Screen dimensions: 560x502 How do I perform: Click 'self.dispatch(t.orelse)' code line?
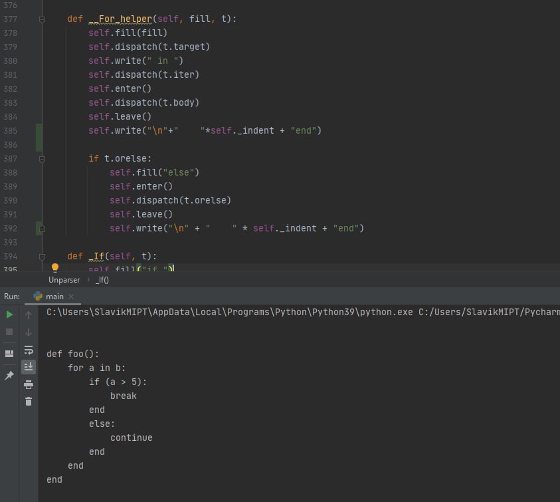click(170, 201)
